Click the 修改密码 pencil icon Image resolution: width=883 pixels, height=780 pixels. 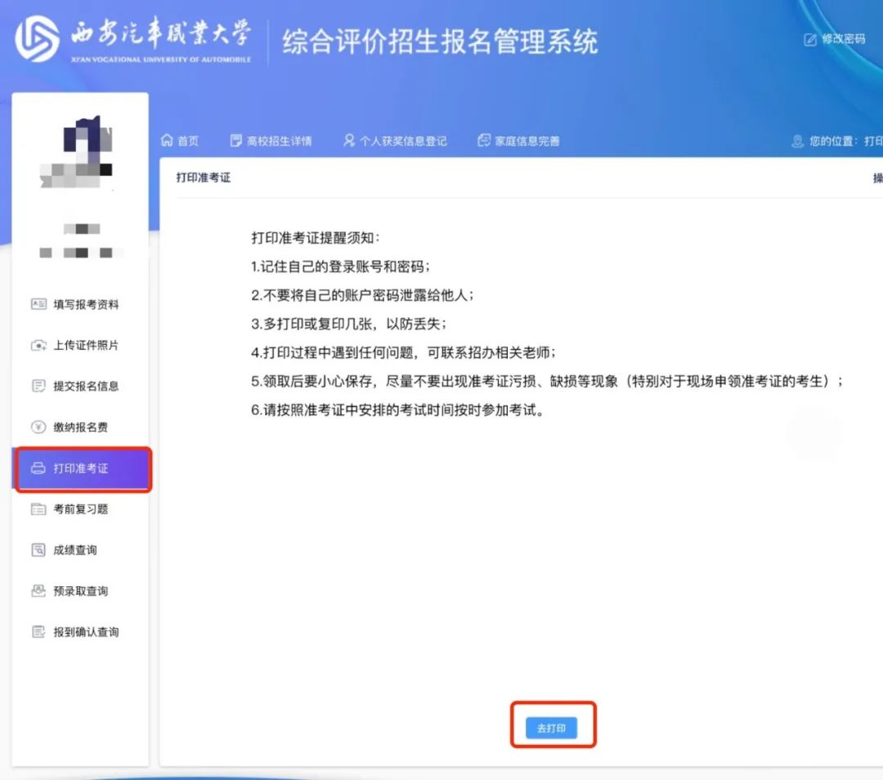809,38
